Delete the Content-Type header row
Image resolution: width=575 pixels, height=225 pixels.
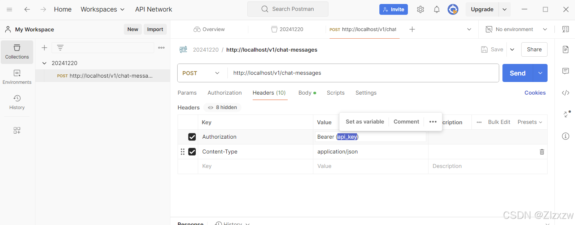542,152
